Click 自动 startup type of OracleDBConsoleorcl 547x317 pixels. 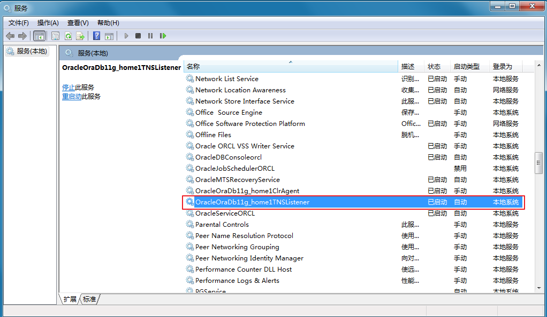[x=460, y=157]
